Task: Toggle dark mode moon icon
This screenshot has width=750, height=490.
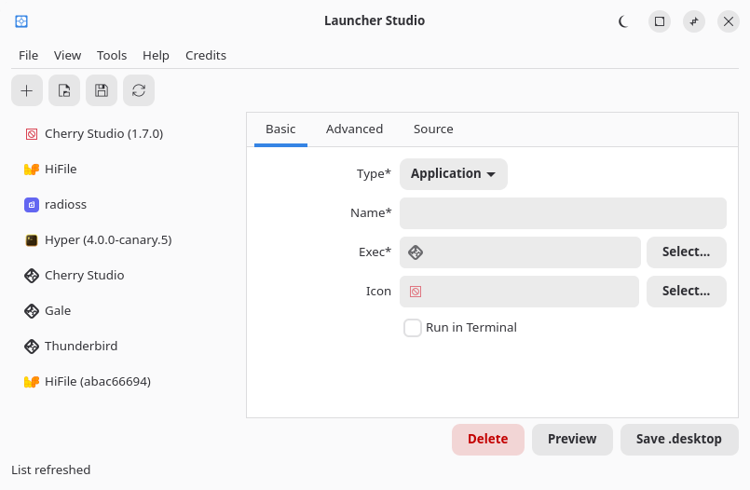Action: click(x=623, y=21)
